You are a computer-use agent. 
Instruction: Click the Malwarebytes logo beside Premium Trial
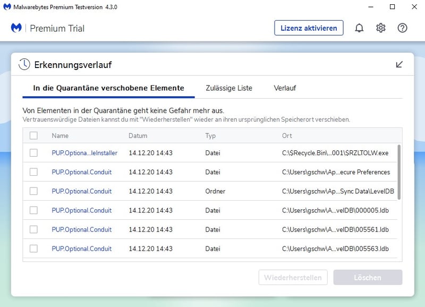pyautogui.click(x=16, y=28)
